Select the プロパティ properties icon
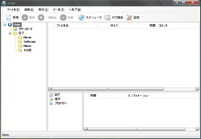 point(51,103)
